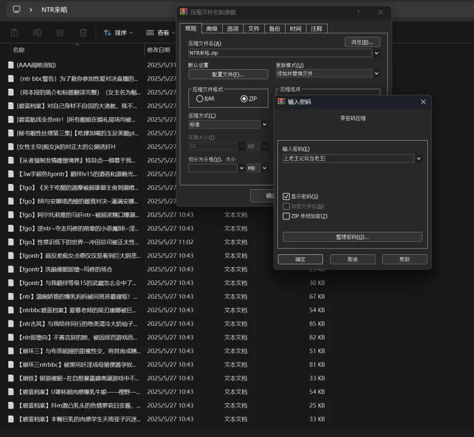Screen dimensions: 474x437
Task: Click the 81 KB size cell
Action: (317, 365)
